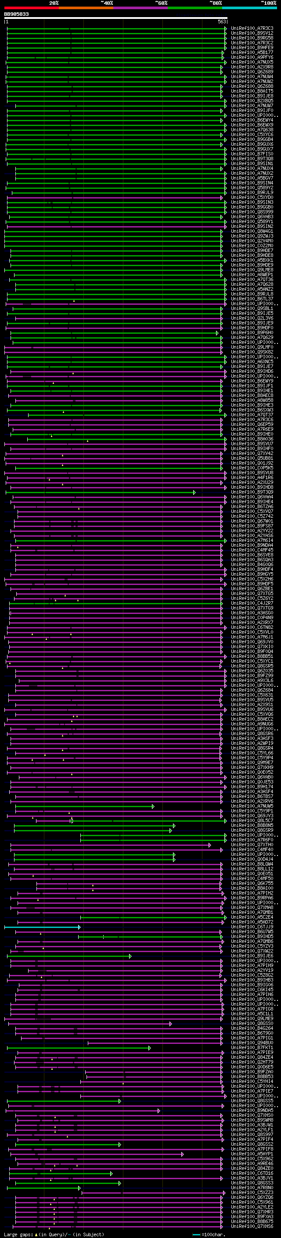Screen dimensions: 281x1238
Task: Open hit UniRef100_A6XNC5
Action: [252, 361]
